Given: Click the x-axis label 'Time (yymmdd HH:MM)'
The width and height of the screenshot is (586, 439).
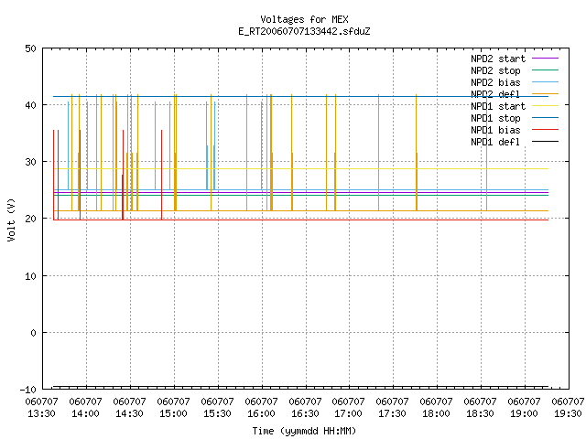Looking at the screenshot, I should (x=304, y=431).
